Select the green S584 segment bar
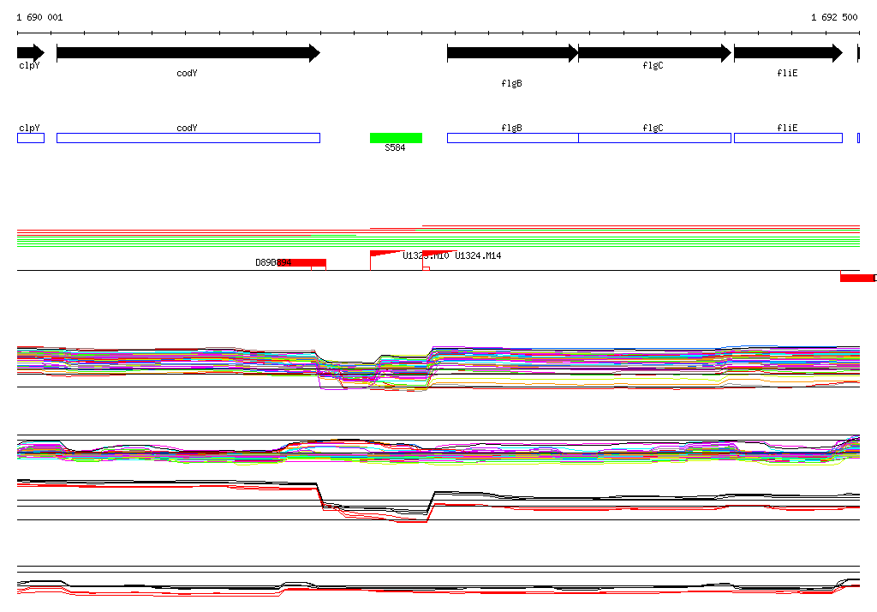Screen dimensions: 877x612 (396, 138)
